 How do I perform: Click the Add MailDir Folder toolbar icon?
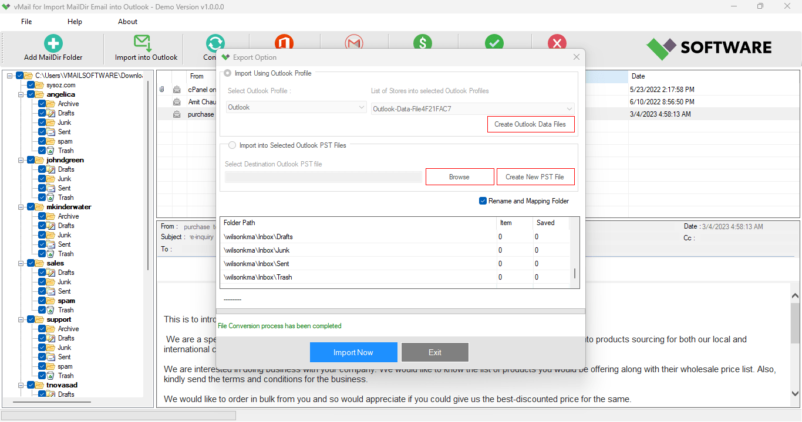53,43
